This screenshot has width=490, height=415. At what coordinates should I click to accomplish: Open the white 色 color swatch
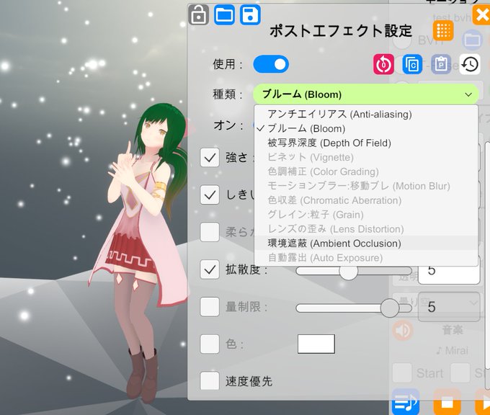point(316,344)
